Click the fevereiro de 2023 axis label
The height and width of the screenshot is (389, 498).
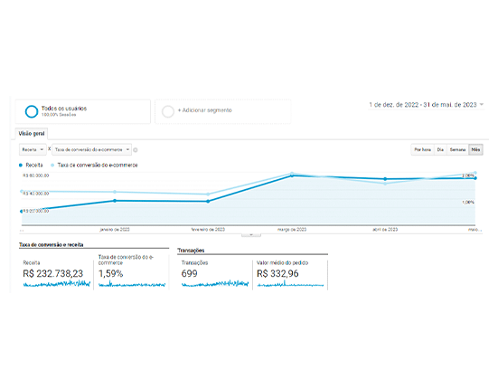click(208, 230)
